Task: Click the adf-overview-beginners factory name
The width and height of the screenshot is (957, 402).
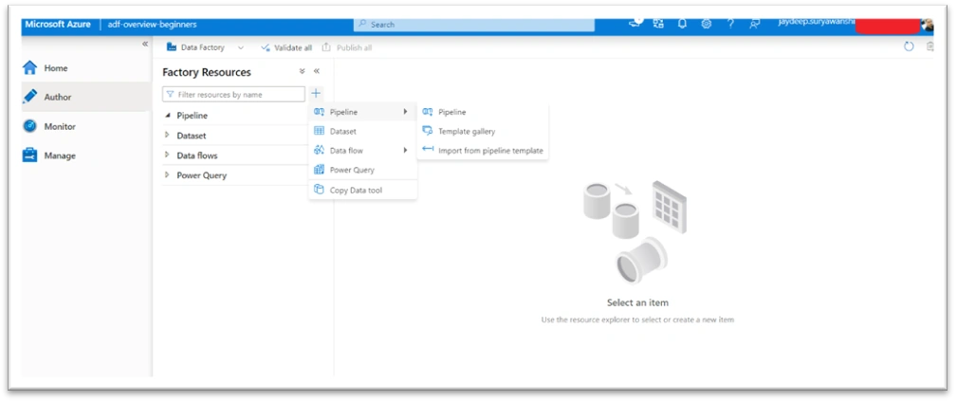Action: 152,25
